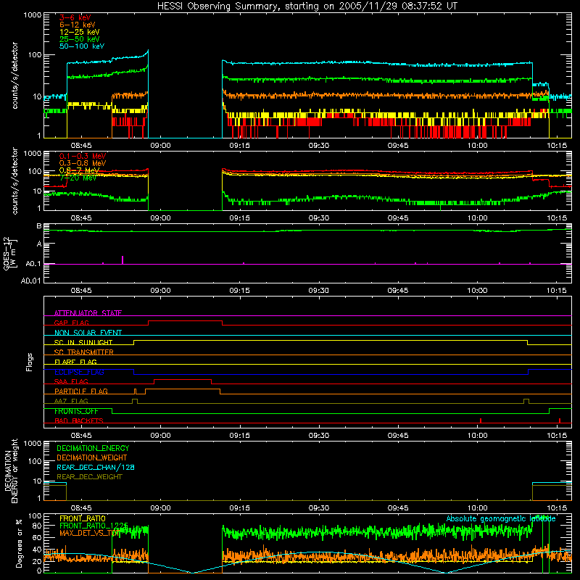This screenshot has height=580, width=580.
Task: Click the 80 tick on the Degrees or % axis
Action: coord(37,526)
